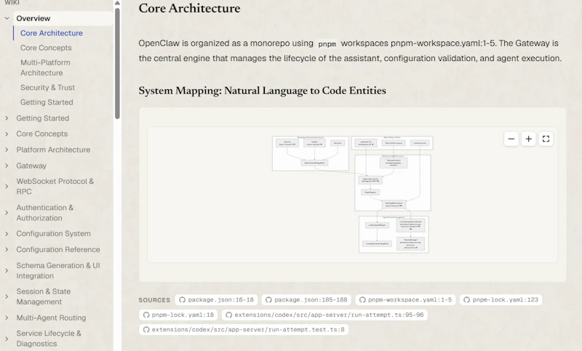Click GitHub icon on package.json:16-18 source
Screen dimensions: 582x351
[182, 300]
